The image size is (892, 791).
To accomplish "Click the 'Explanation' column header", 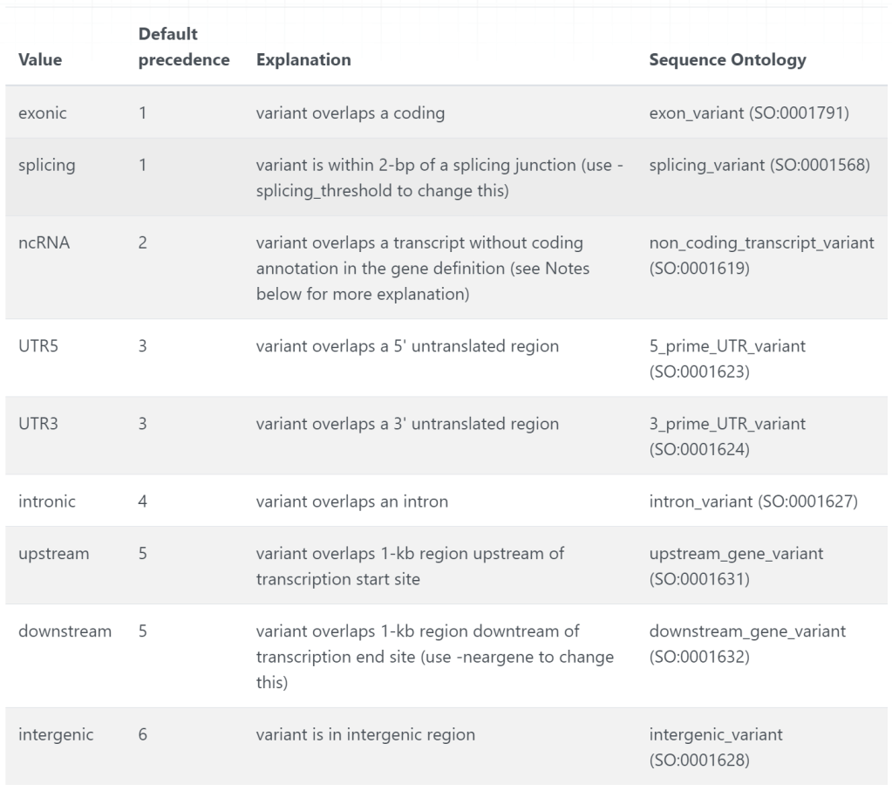I will pyautogui.click(x=303, y=60).
